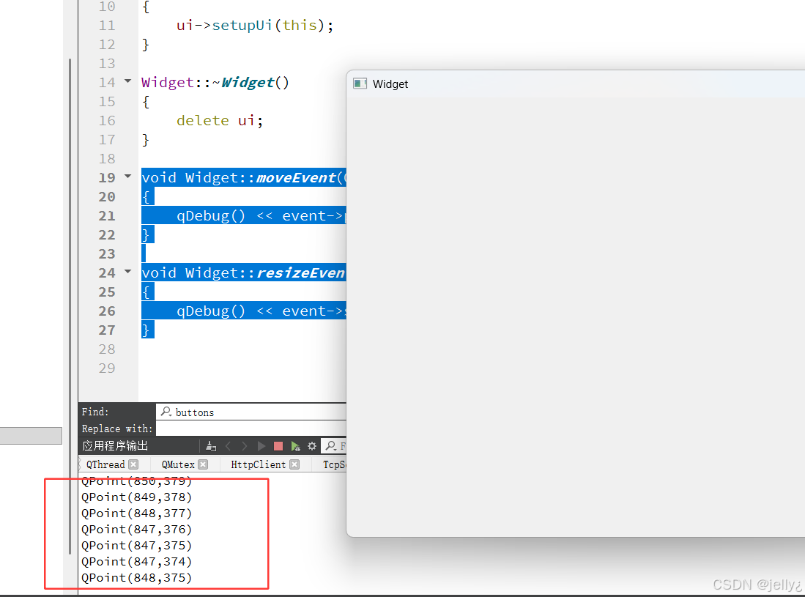
Task: Go to next output item arrow
Action: pos(245,446)
